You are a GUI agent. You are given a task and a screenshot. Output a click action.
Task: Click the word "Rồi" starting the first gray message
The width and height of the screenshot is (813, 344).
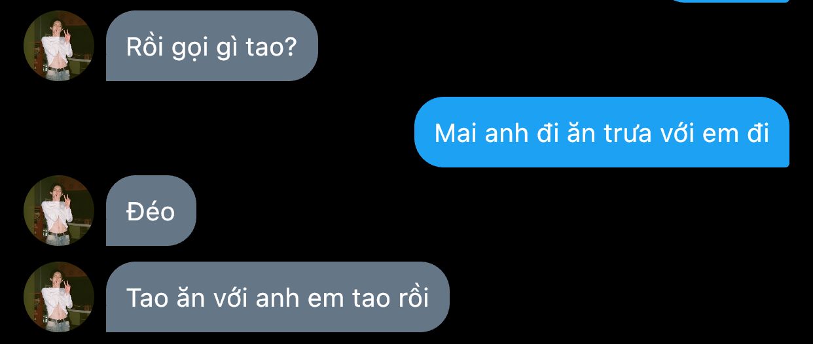[x=143, y=46]
